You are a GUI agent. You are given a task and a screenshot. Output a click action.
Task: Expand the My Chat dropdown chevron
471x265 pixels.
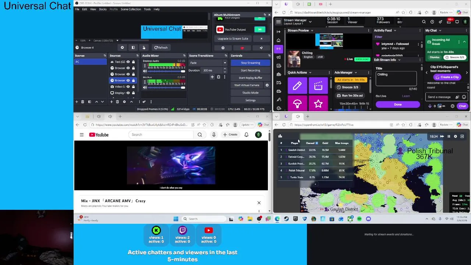click(440, 31)
